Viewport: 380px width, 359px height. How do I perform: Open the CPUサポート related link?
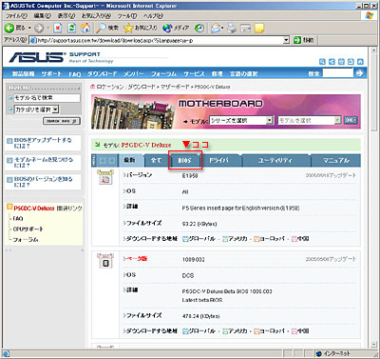pos(28,229)
